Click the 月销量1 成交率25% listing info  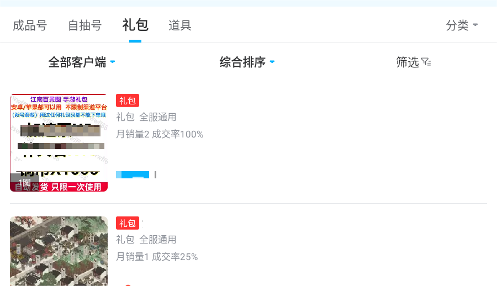pyautogui.click(x=157, y=257)
